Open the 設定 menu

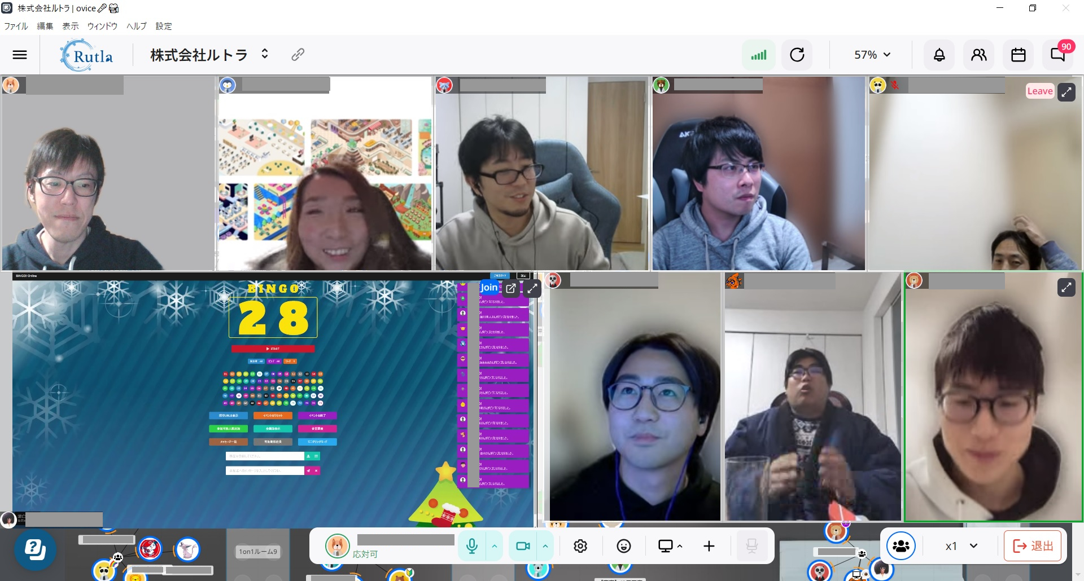[164, 26]
